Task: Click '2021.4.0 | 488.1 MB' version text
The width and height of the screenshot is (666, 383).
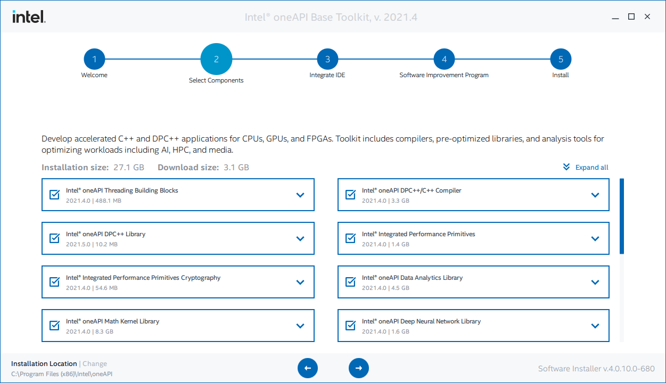Action: coord(94,201)
